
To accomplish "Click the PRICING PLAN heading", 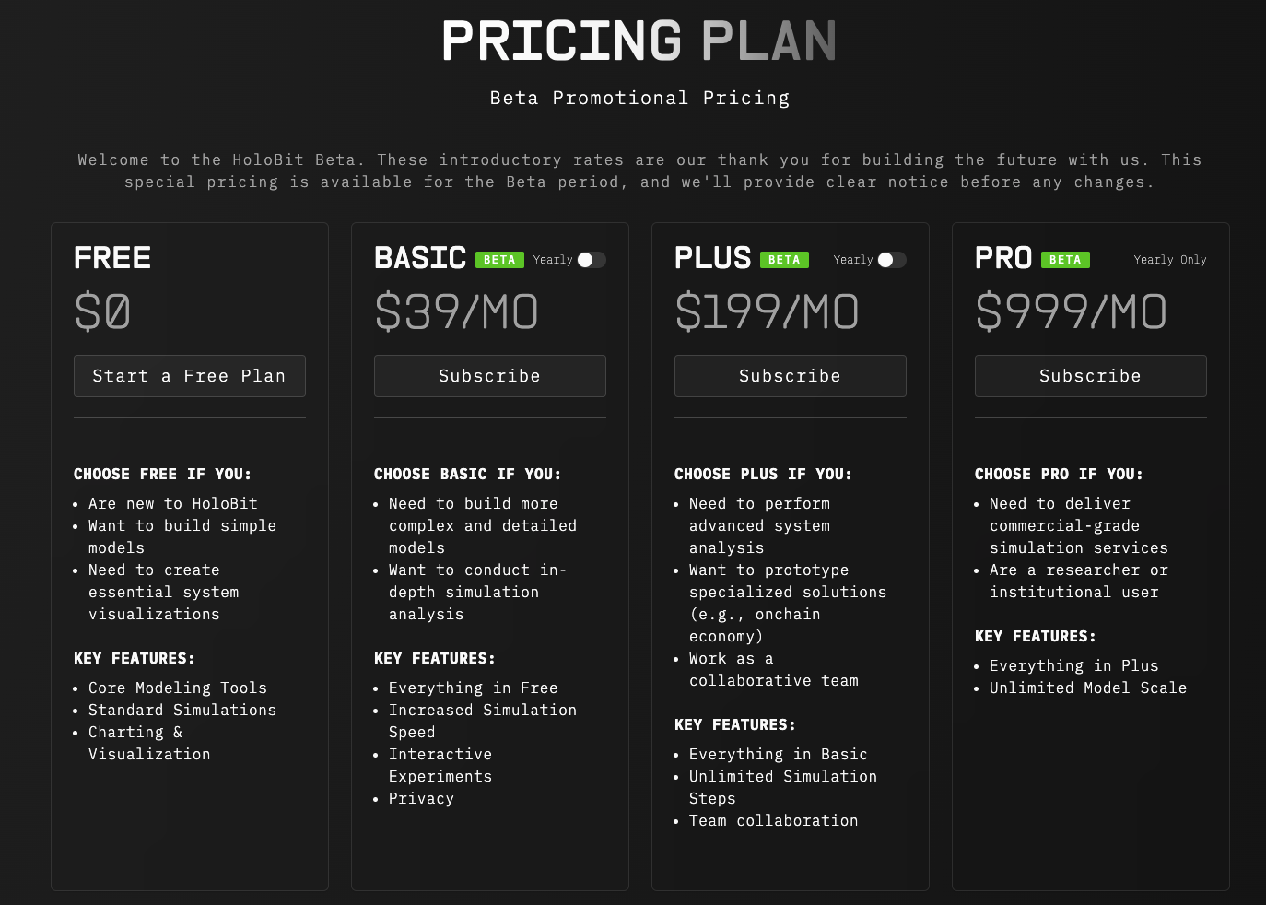I will [639, 41].
